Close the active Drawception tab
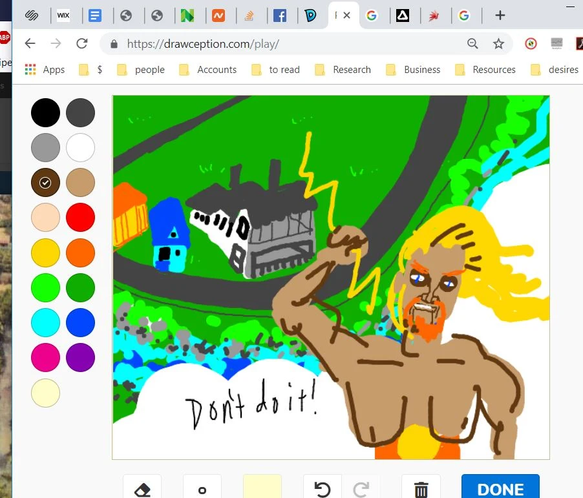Viewport: 583px width, 498px height. click(346, 16)
